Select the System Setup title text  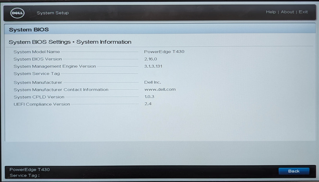[x=53, y=13]
